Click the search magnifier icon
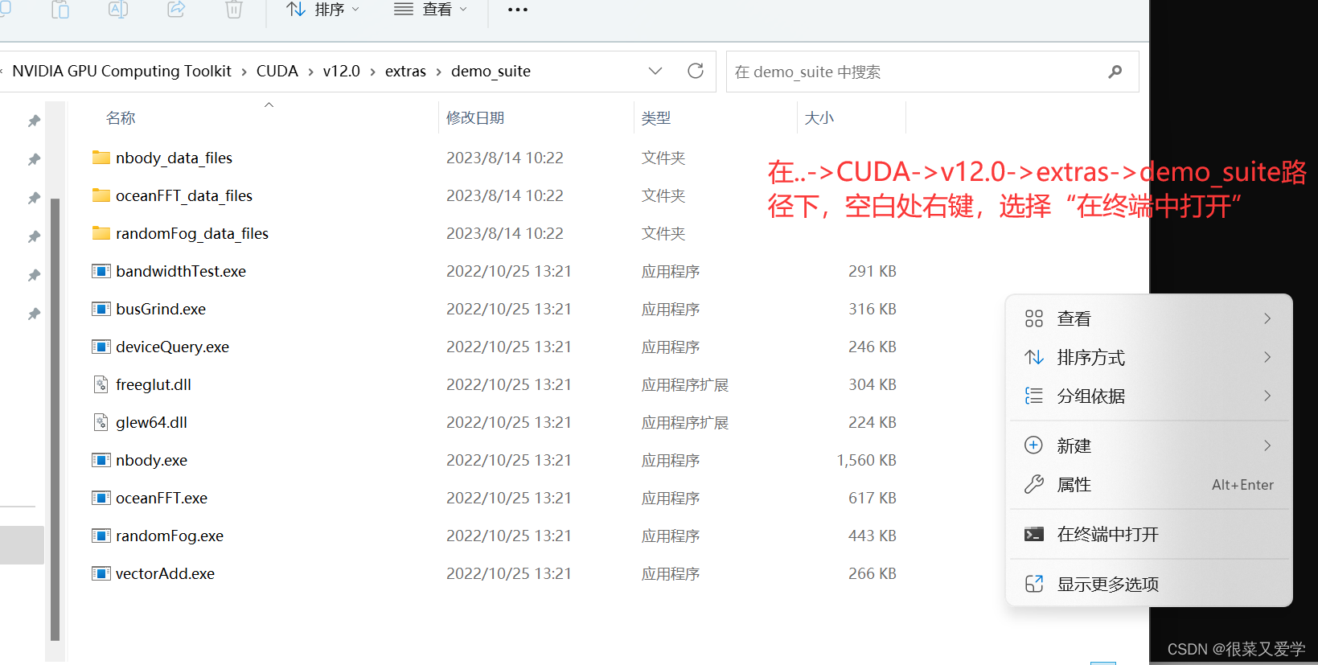The height and width of the screenshot is (665, 1318). click(1115, 72)
